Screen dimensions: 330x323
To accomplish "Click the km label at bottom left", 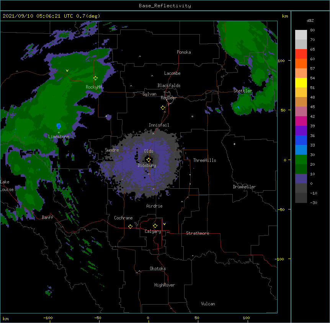I will point(6,318).
